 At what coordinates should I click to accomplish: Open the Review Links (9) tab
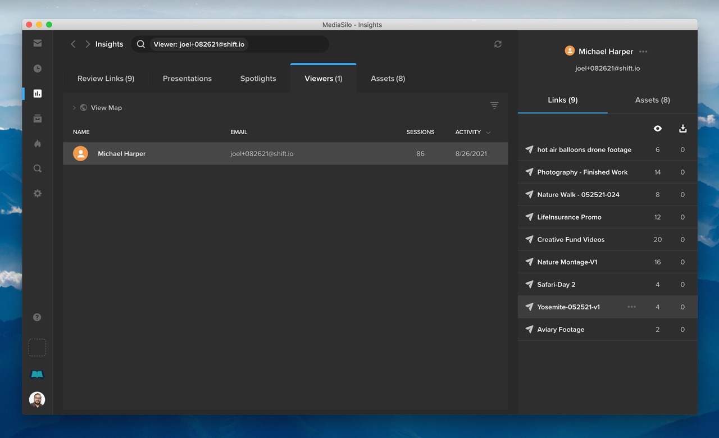pos(106,79)
